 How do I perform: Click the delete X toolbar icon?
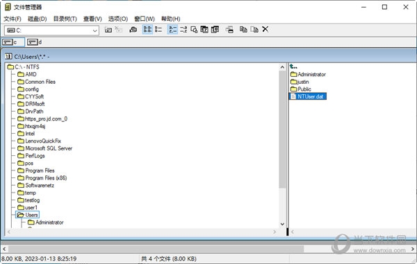(265, 29)
